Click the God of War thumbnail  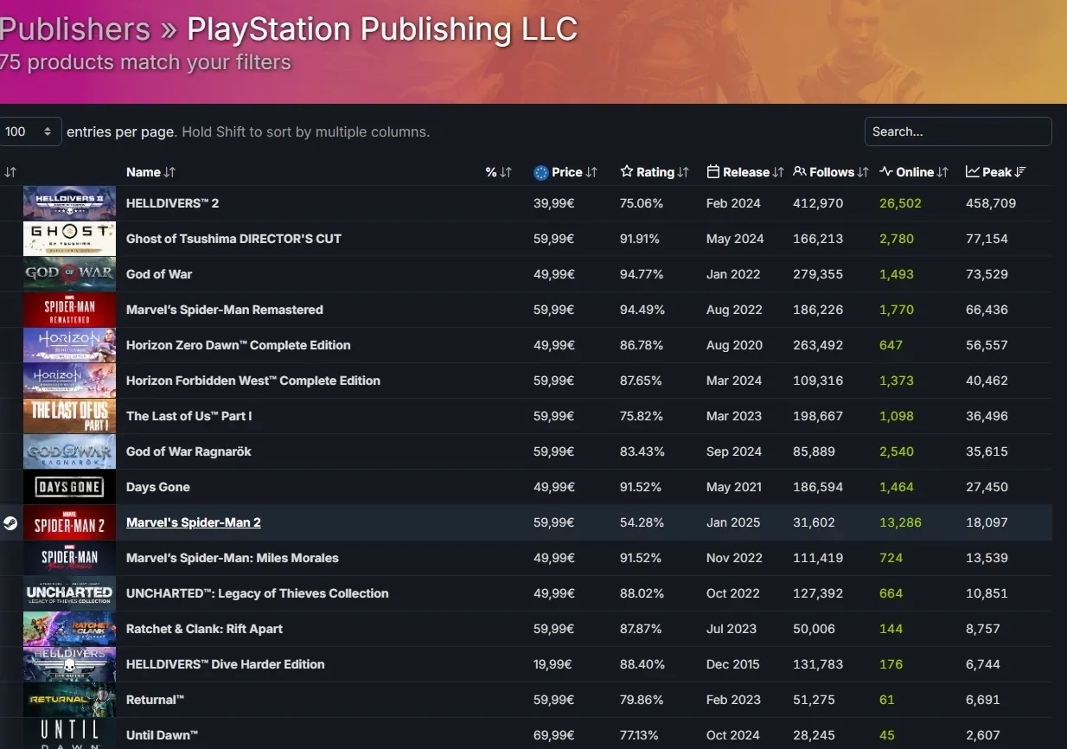[x=69, y=274]
